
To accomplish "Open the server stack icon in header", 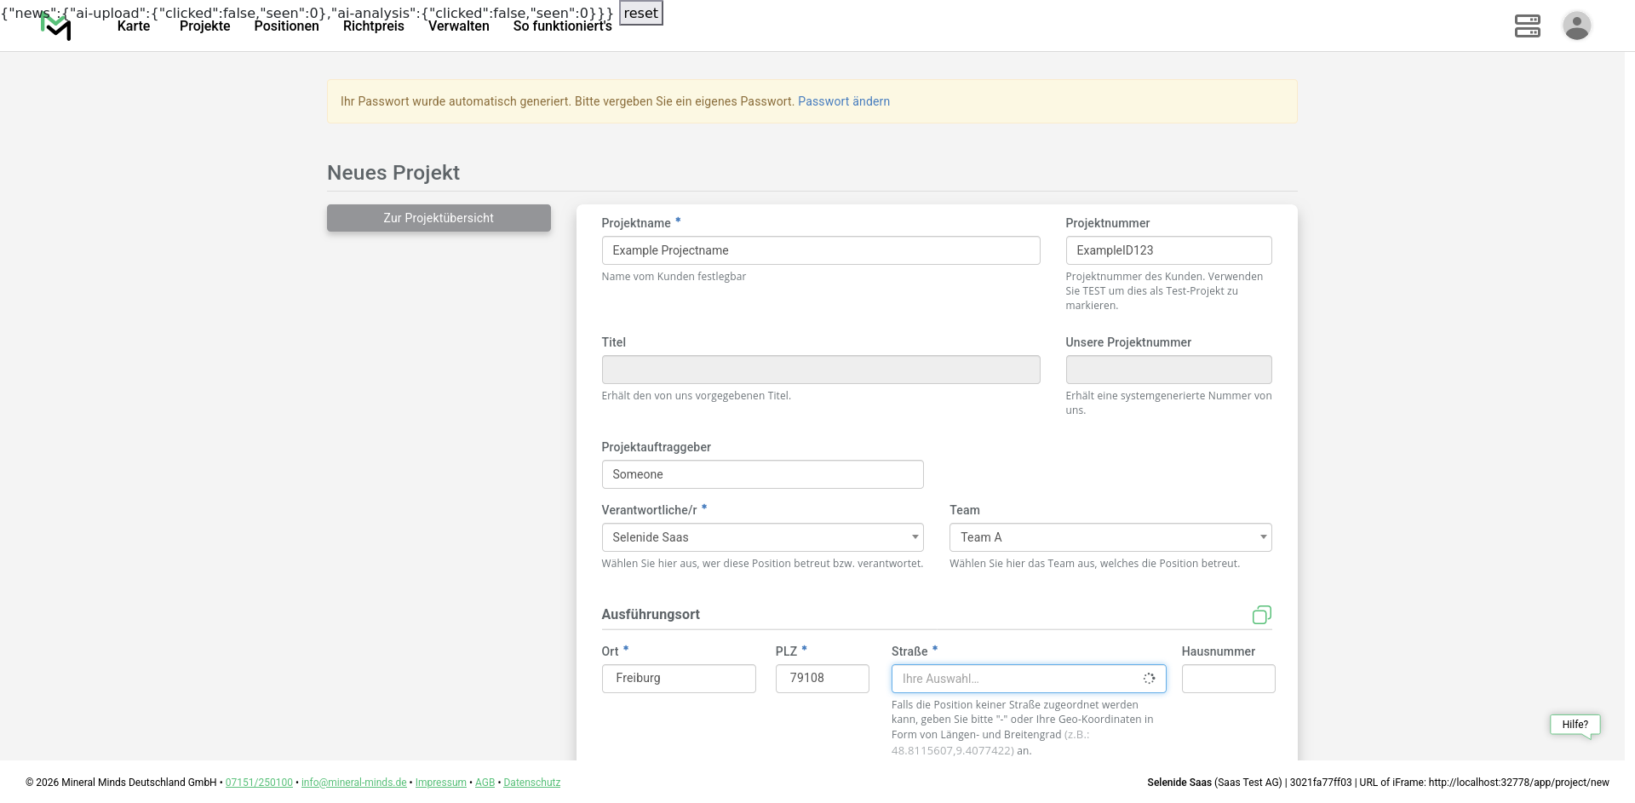I will pos(1527,26).
